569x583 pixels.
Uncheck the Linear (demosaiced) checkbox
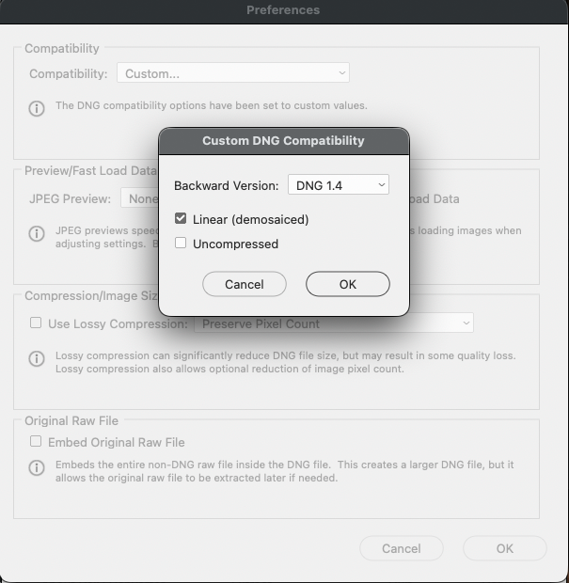click(x=181, y=219)
